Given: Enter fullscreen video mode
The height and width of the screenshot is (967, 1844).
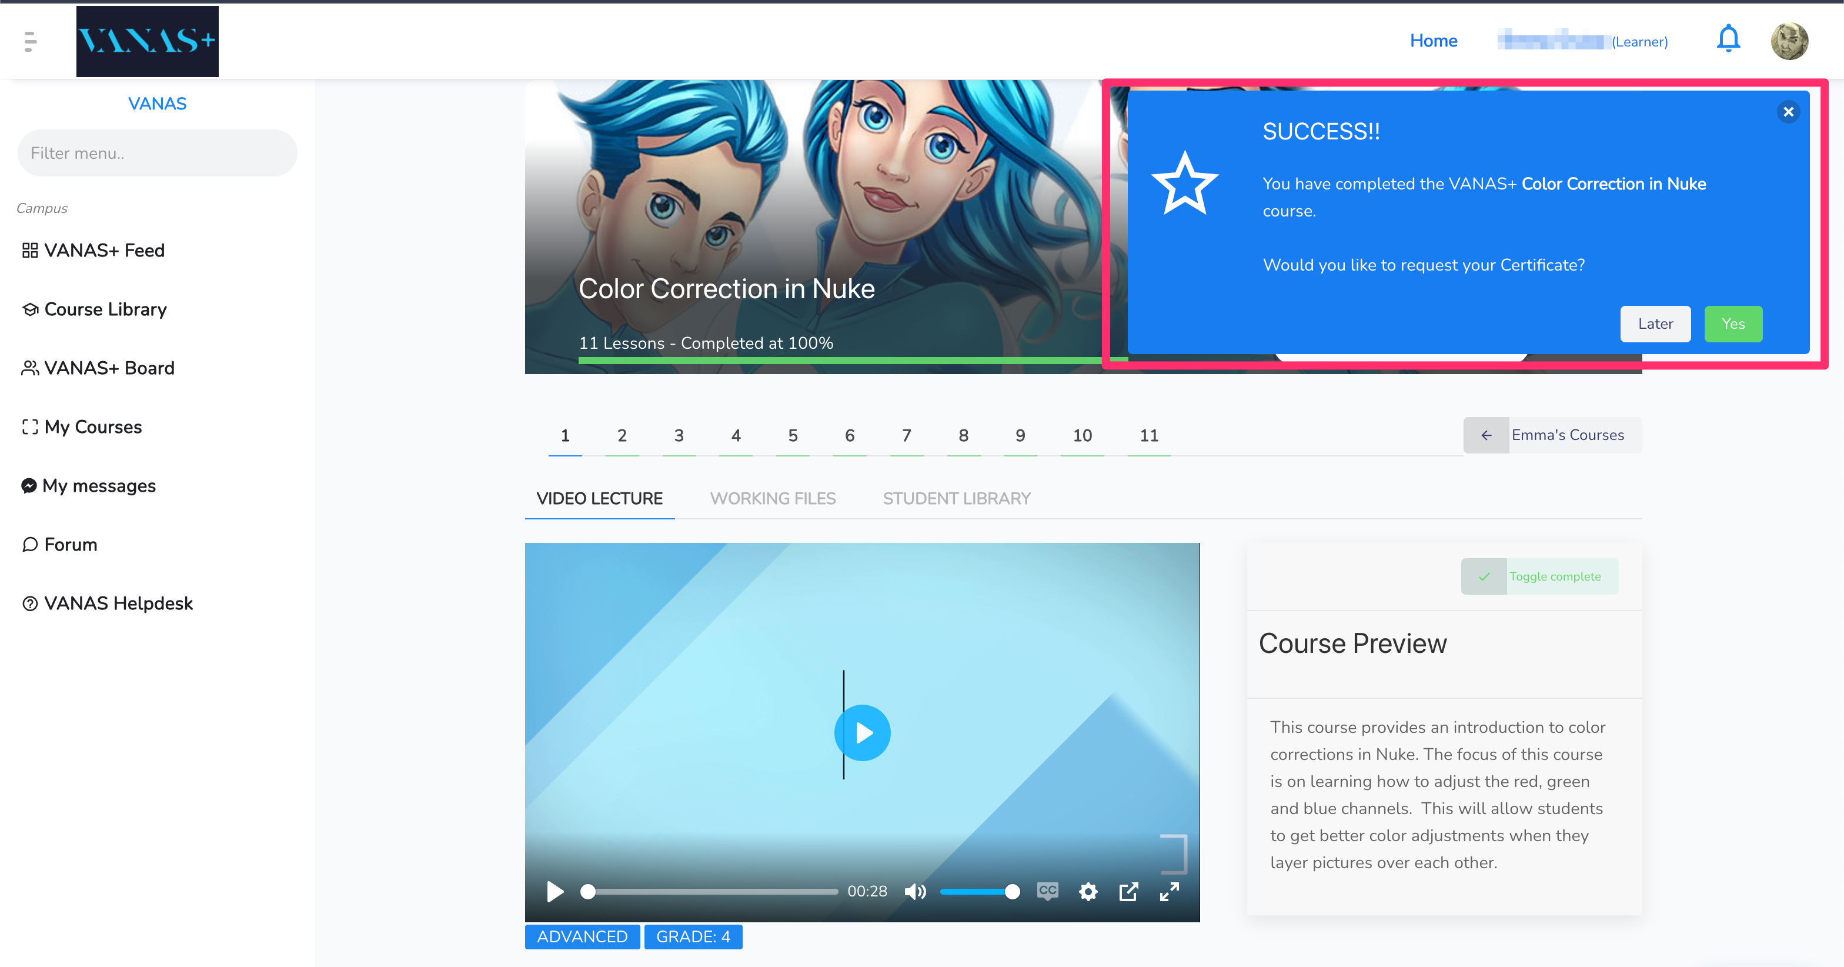Looking at the screenshot, I should click(1169, 891).
